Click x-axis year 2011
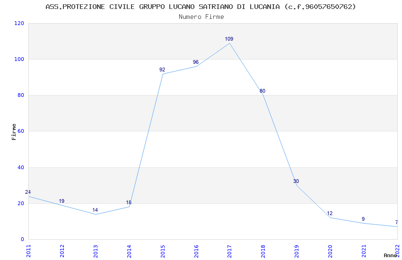Screen dimensions: 402x260 [x=28, y=251]
